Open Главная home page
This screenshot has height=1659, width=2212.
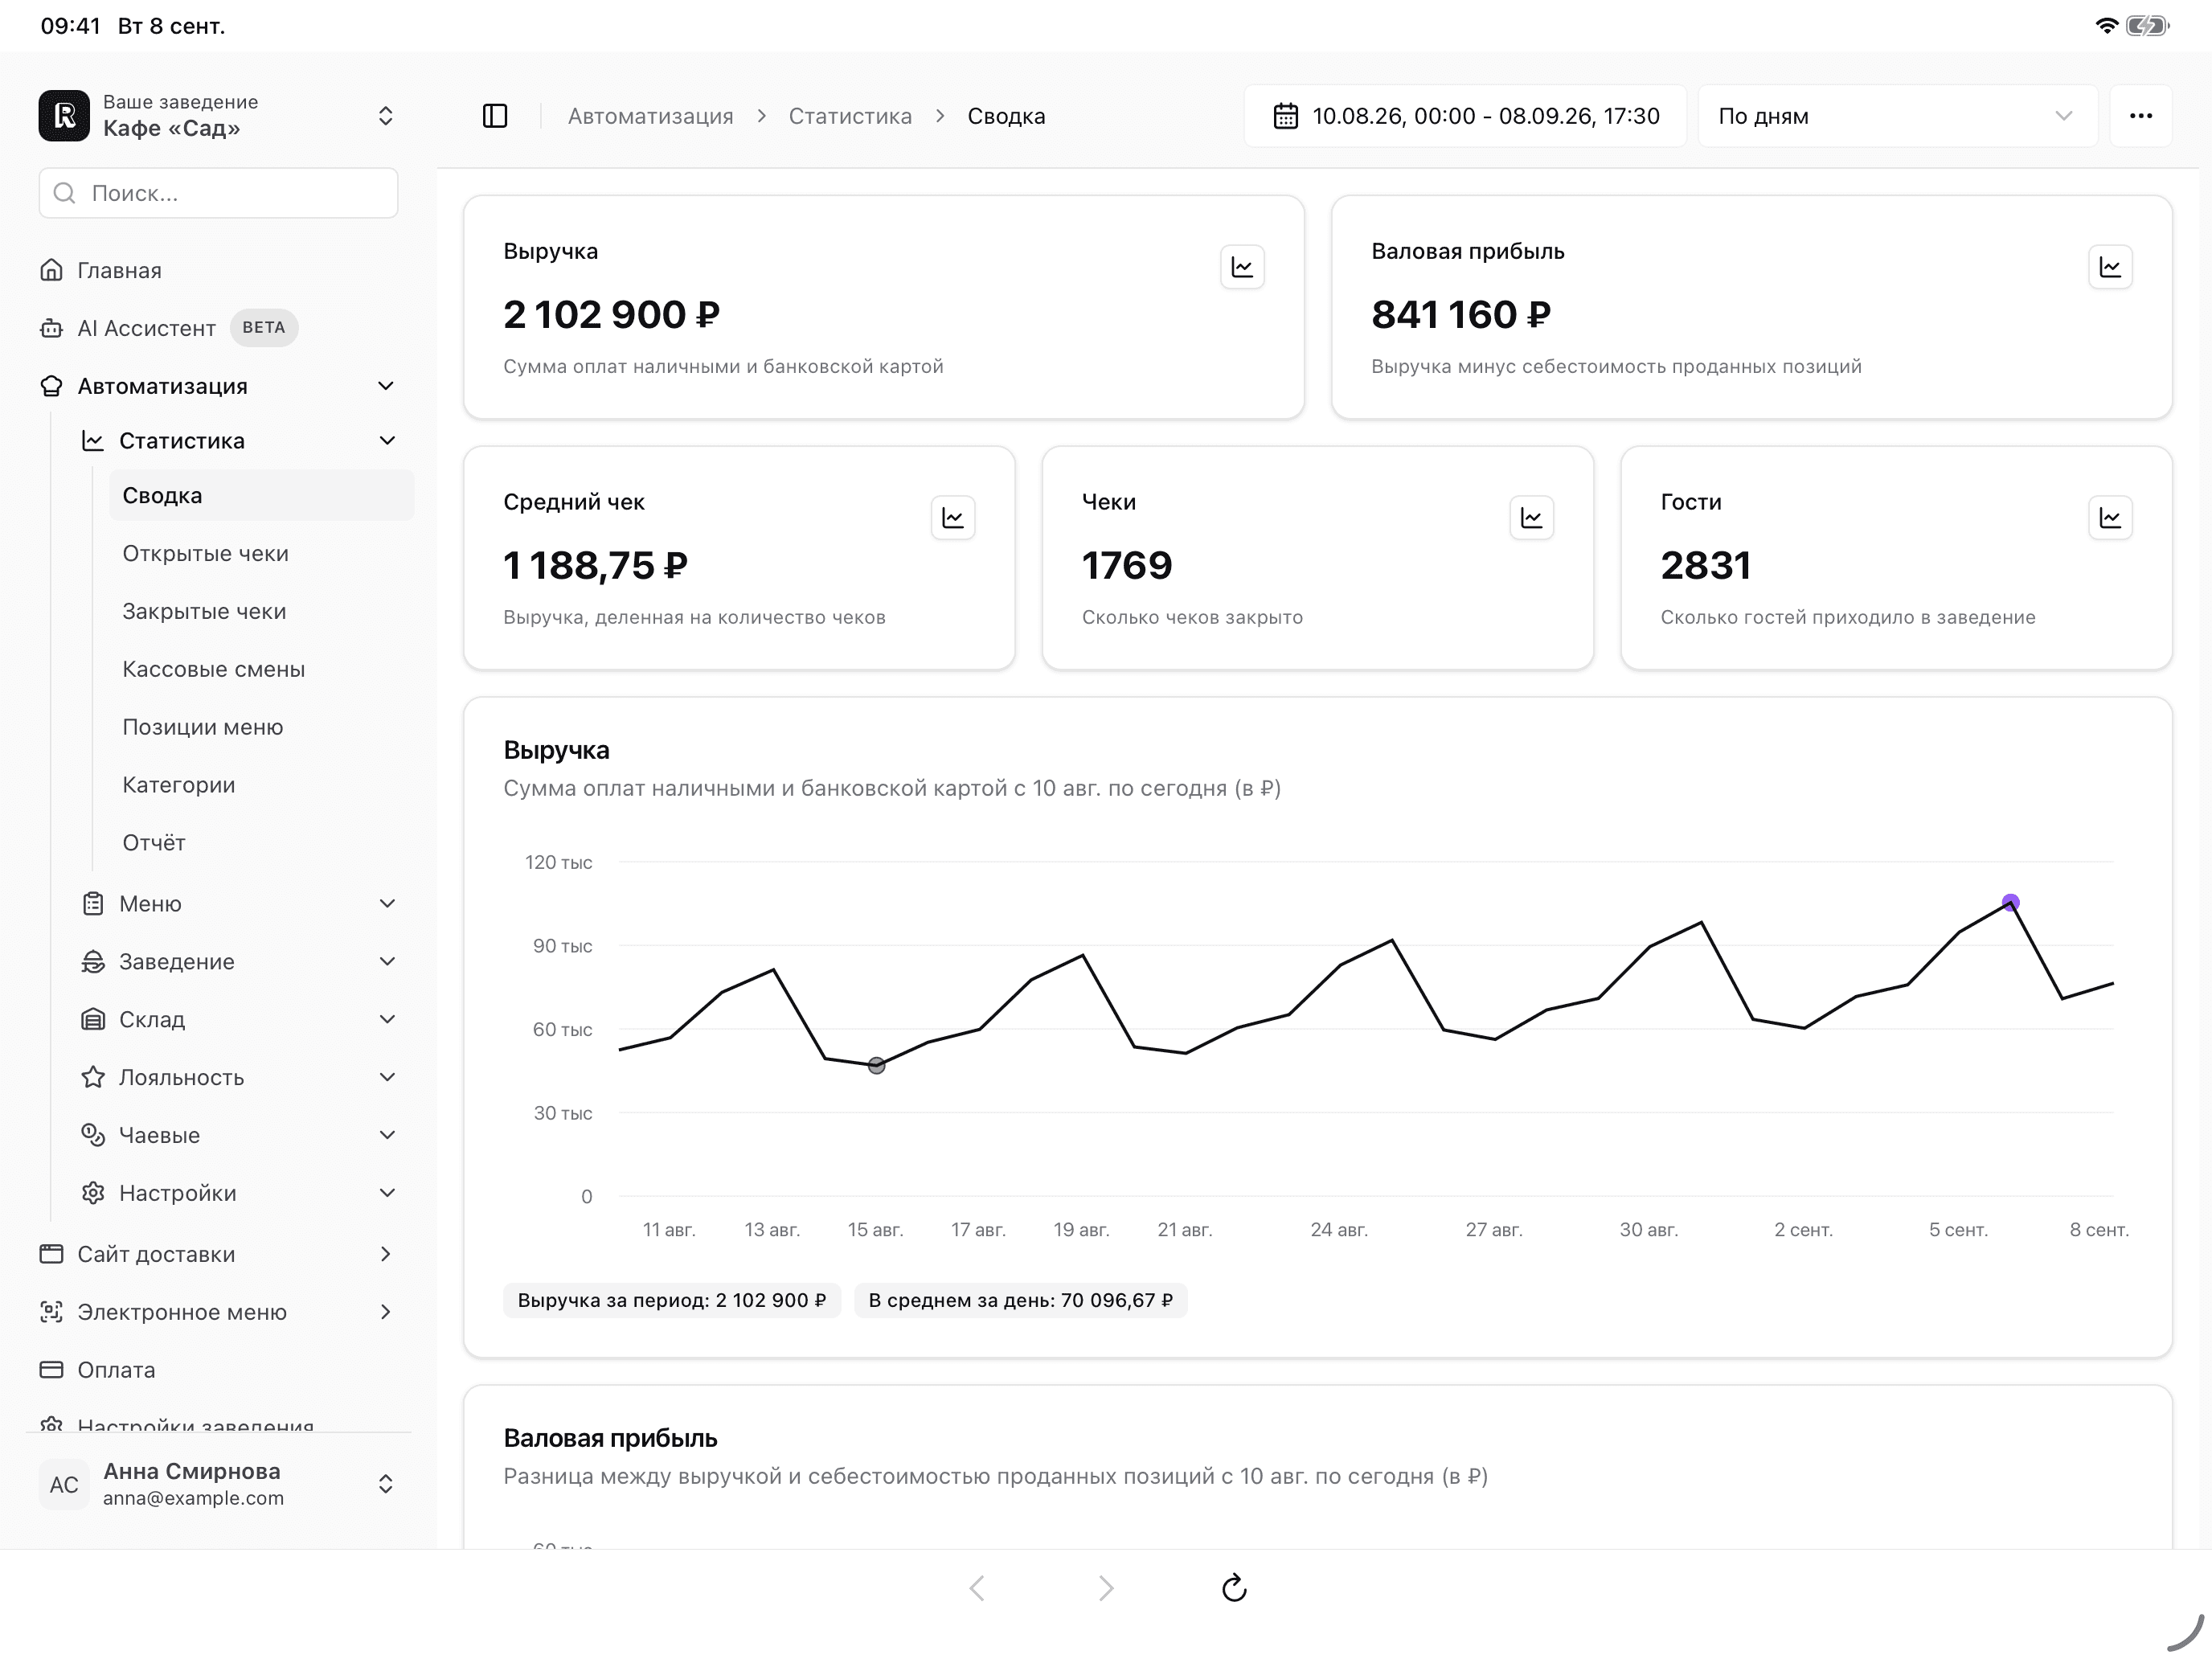coord(219,270)
